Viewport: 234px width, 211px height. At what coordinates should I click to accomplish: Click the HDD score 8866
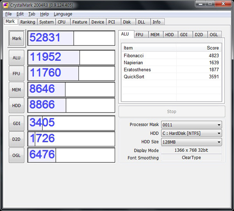pos(71,105)
